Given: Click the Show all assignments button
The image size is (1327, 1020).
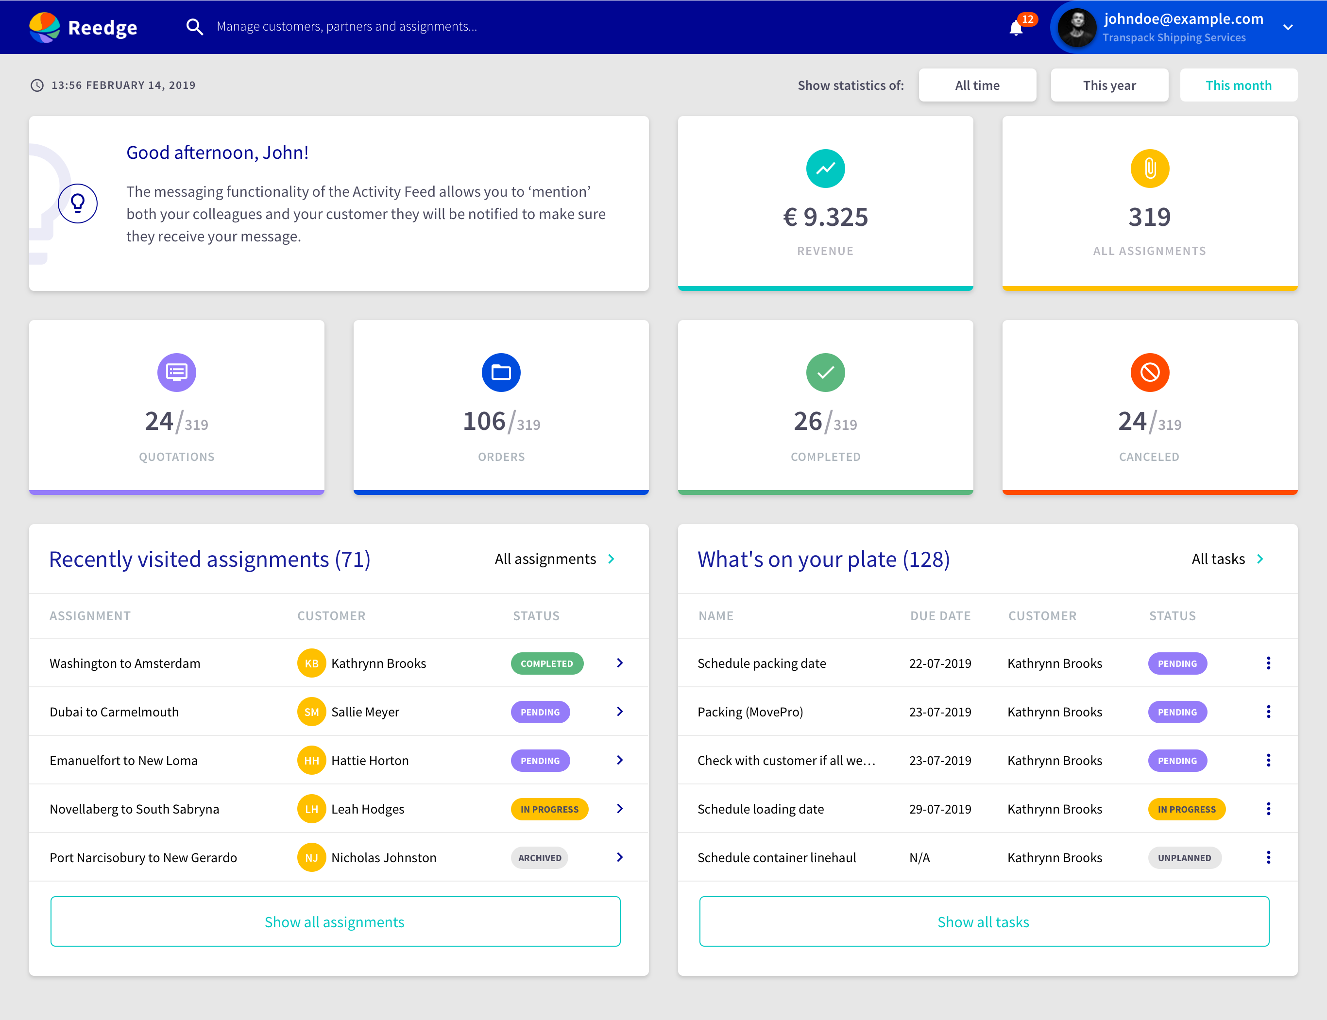Looking at the screenshot, I should tap(335, 921).
